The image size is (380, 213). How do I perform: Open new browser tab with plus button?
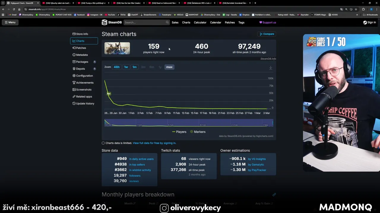click(255, 3)
